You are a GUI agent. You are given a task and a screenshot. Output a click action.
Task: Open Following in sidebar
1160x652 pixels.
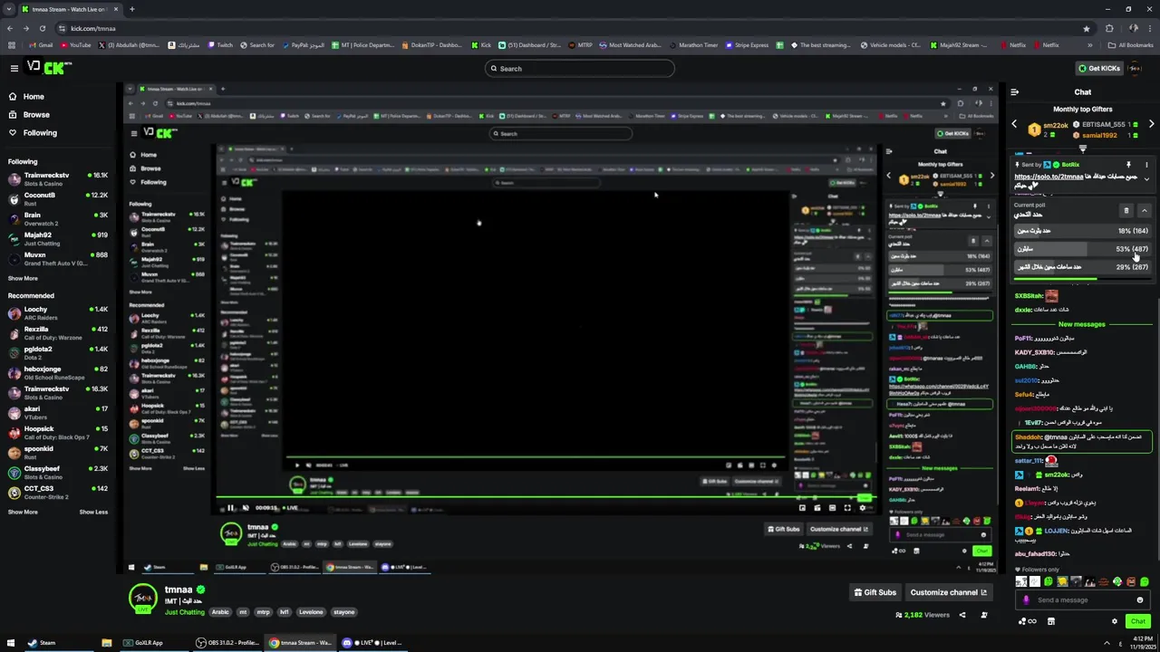40,133
